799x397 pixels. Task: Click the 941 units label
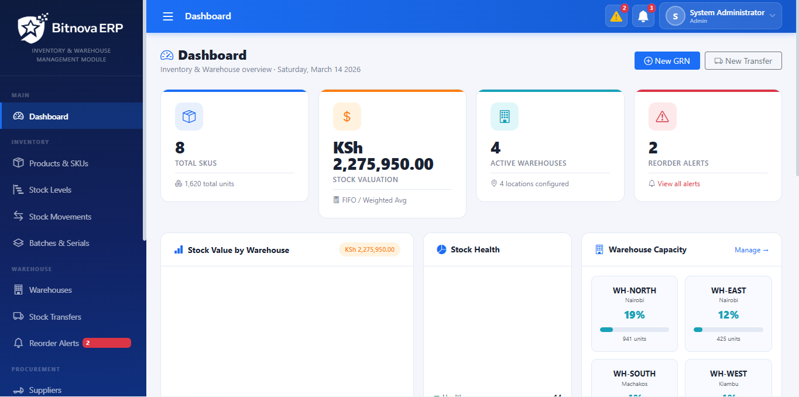(635, 339)
